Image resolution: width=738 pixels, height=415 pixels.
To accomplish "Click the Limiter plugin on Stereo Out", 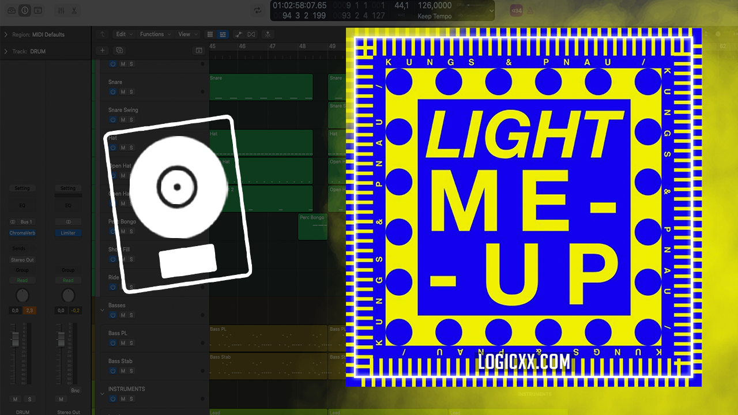I will click(68, 233).
